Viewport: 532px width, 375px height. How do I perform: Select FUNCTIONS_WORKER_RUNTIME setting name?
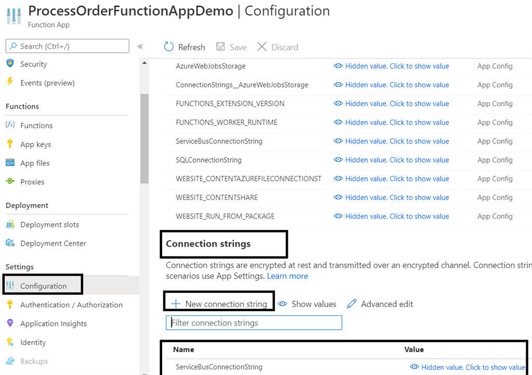pos(227,122)
